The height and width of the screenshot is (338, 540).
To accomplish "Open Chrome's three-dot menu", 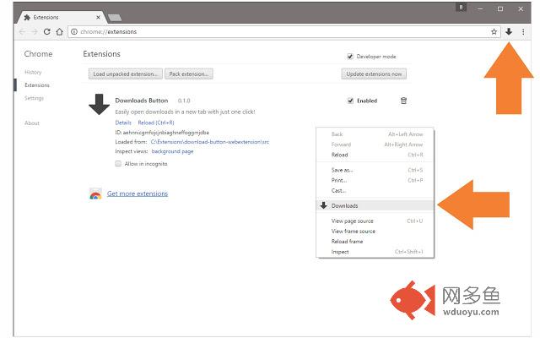I will tap(522, 31).
